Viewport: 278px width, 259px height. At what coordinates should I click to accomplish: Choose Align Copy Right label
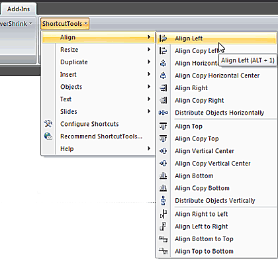pyautogui.click(x=199, y=100)
